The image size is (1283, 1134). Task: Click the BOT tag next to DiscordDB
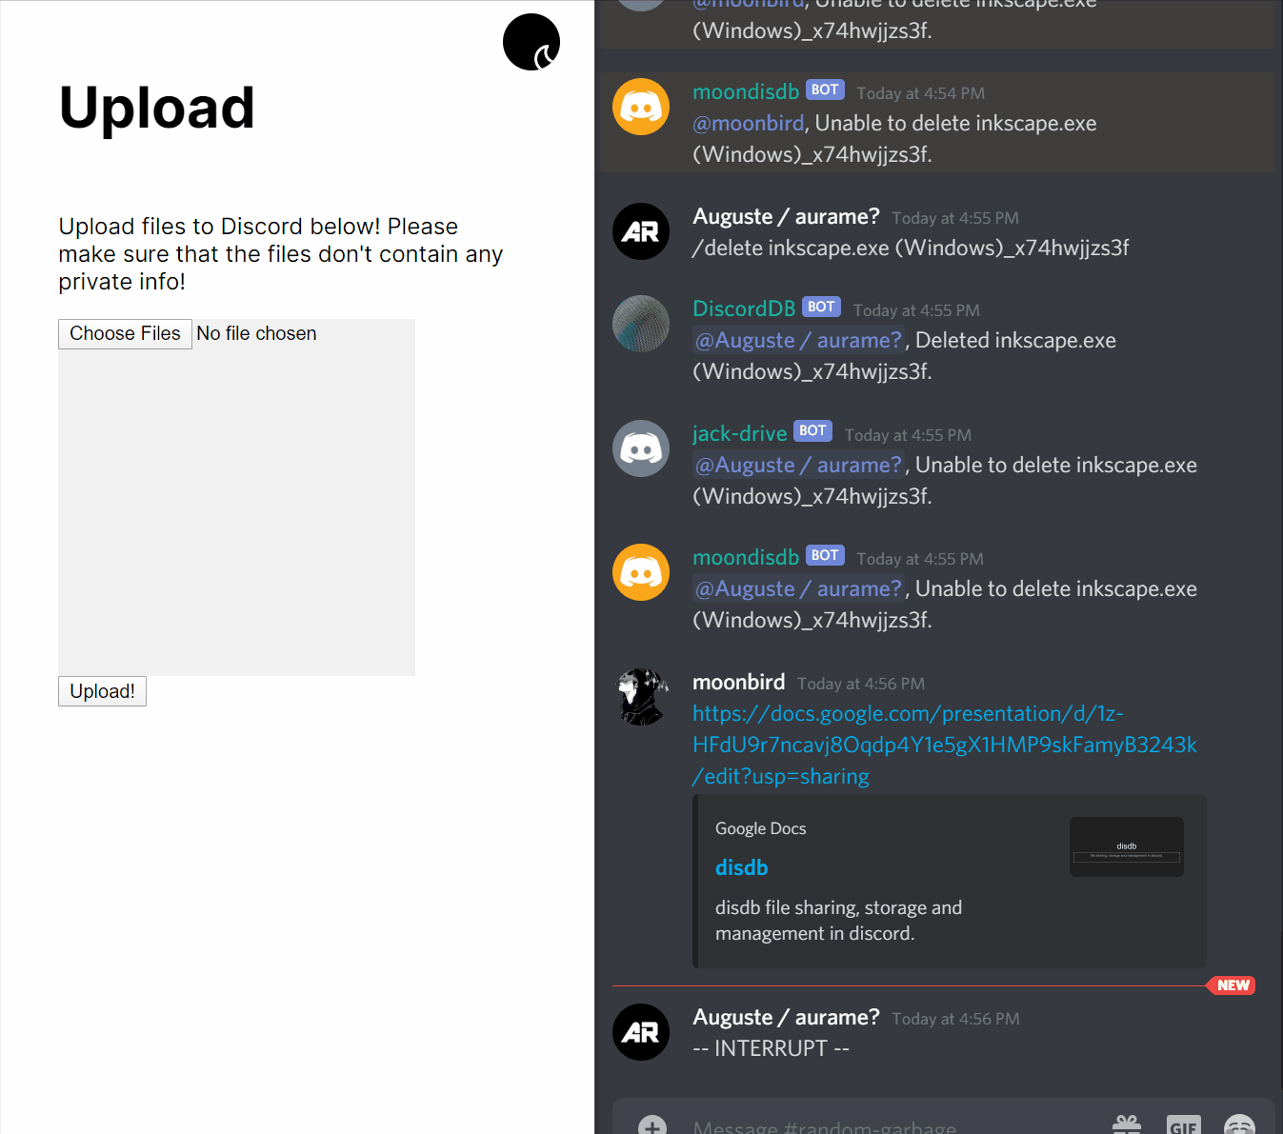821,307
